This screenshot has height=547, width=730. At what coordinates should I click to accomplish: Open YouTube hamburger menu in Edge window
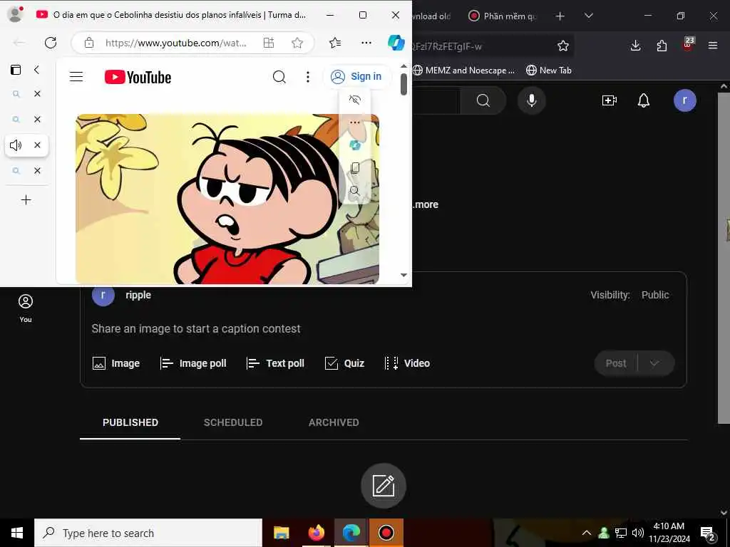tap(76, 77)
